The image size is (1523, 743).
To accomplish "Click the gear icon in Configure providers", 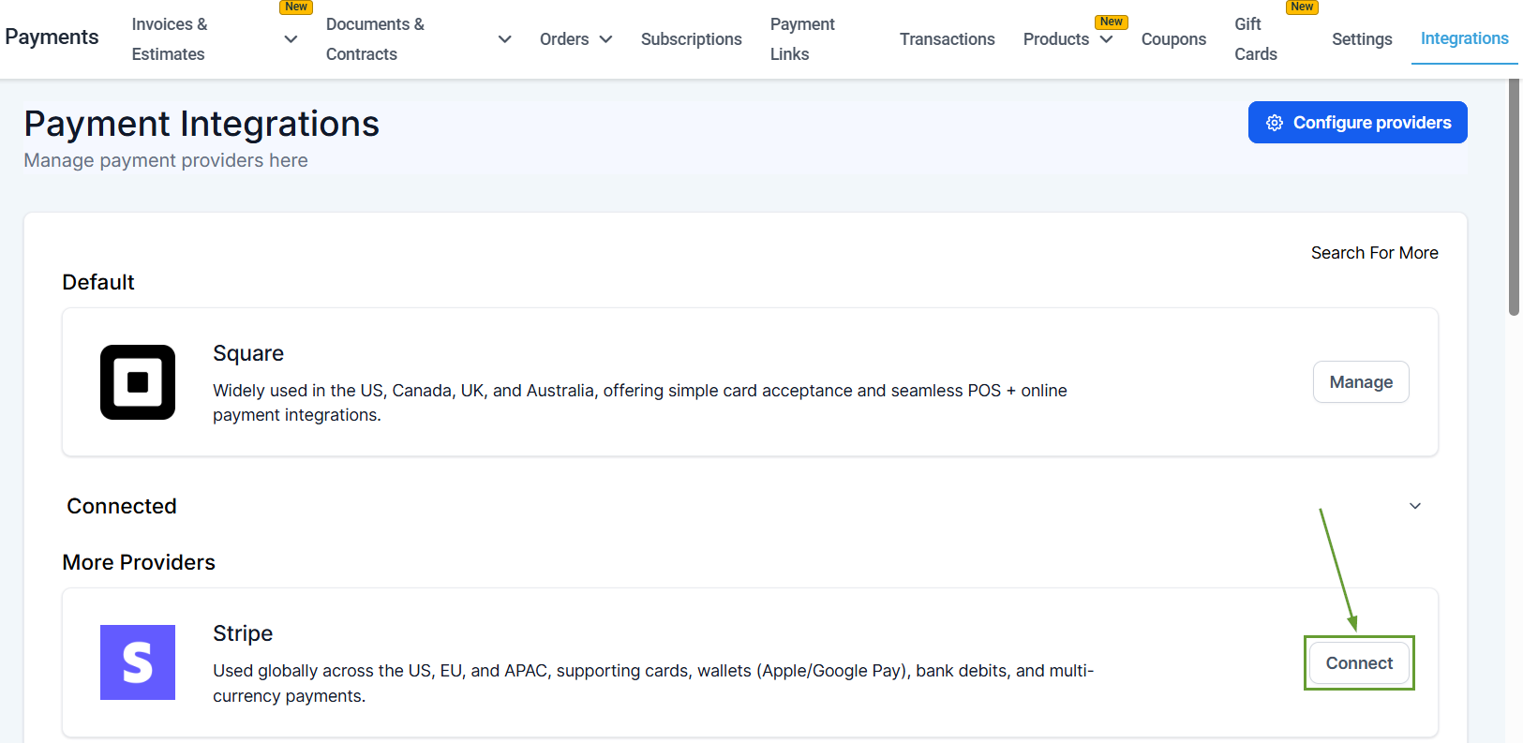I will [1274, 123].
